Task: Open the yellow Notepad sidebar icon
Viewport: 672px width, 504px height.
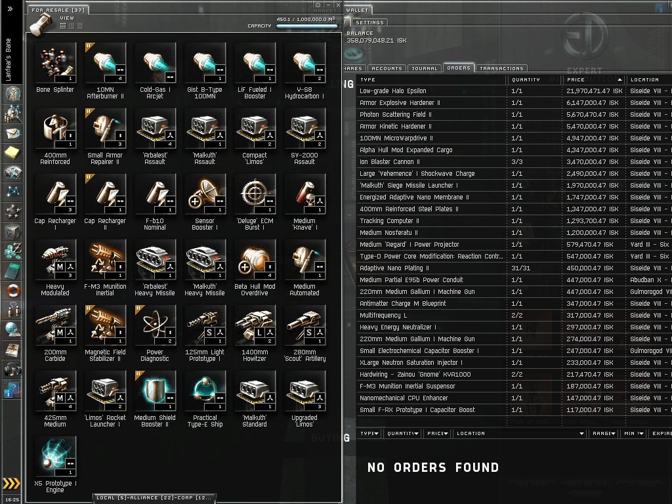Action: [x=12, y=152]
